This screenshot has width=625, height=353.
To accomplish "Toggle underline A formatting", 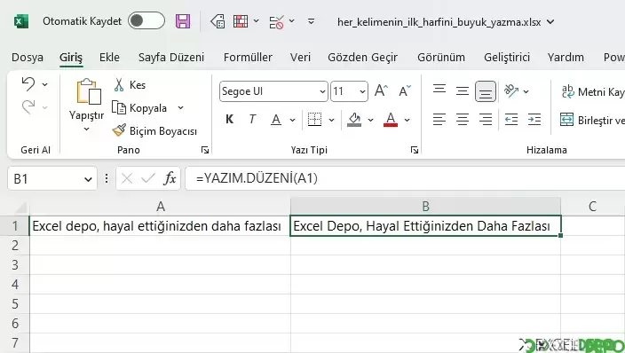I will [276, 119].
